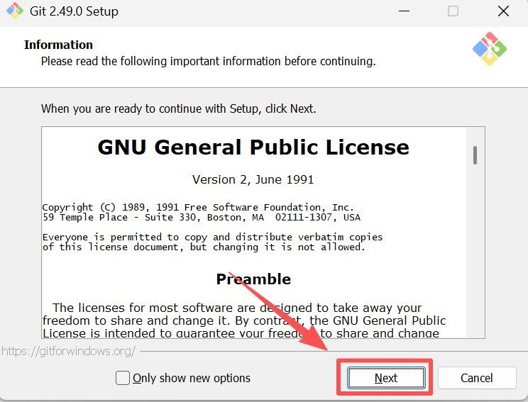Click the Information heading
This screenshot has height=402, width=528.
click(58, 45)
